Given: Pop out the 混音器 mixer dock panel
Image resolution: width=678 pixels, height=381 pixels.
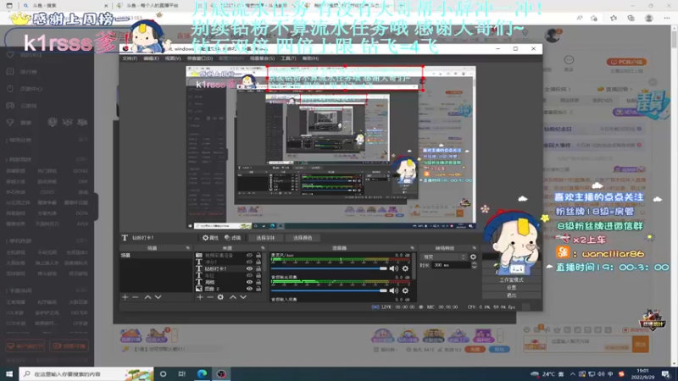Looking at the screenshot, I should coord(412,248).
